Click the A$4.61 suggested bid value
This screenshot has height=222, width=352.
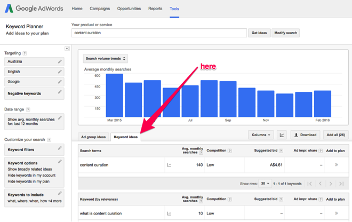[x=276, y=165]
